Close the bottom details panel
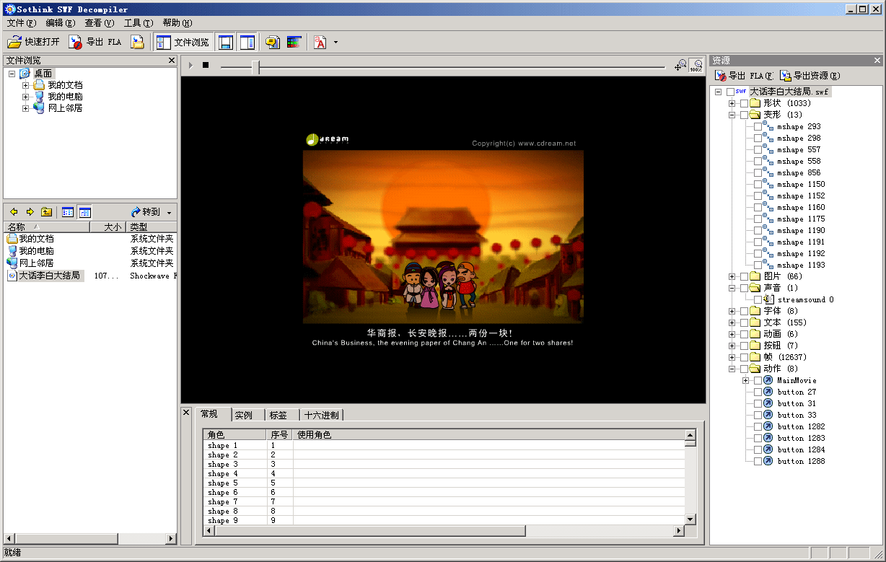This screenshot has height=562, width=886. click(x=186, y=413)
